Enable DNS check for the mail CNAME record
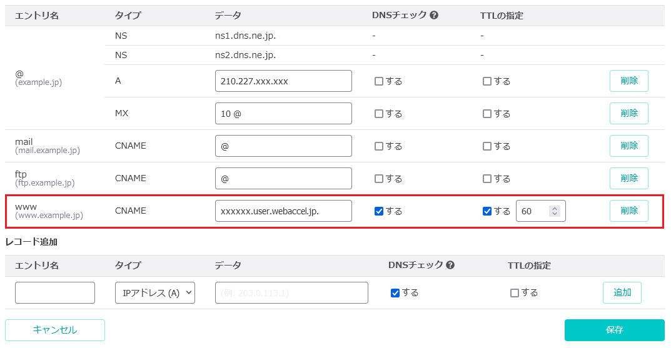The image size is (671, 348). click(x=379, y=146)
